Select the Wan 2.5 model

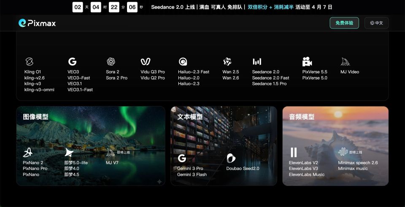click(231, 72)
